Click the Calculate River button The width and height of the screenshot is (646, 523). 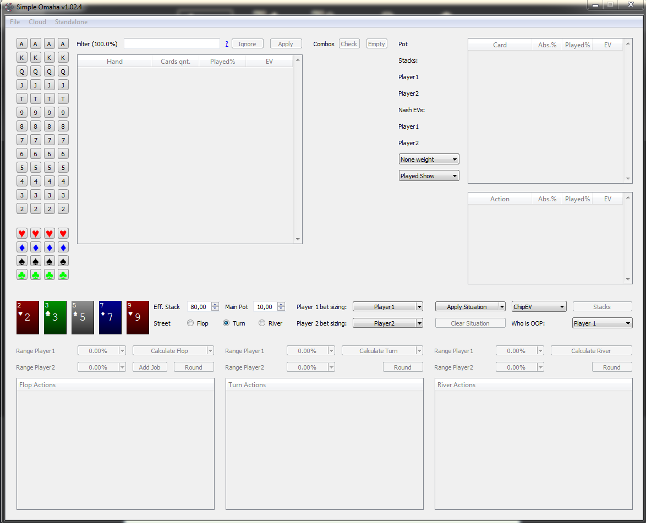pos(591,351)
